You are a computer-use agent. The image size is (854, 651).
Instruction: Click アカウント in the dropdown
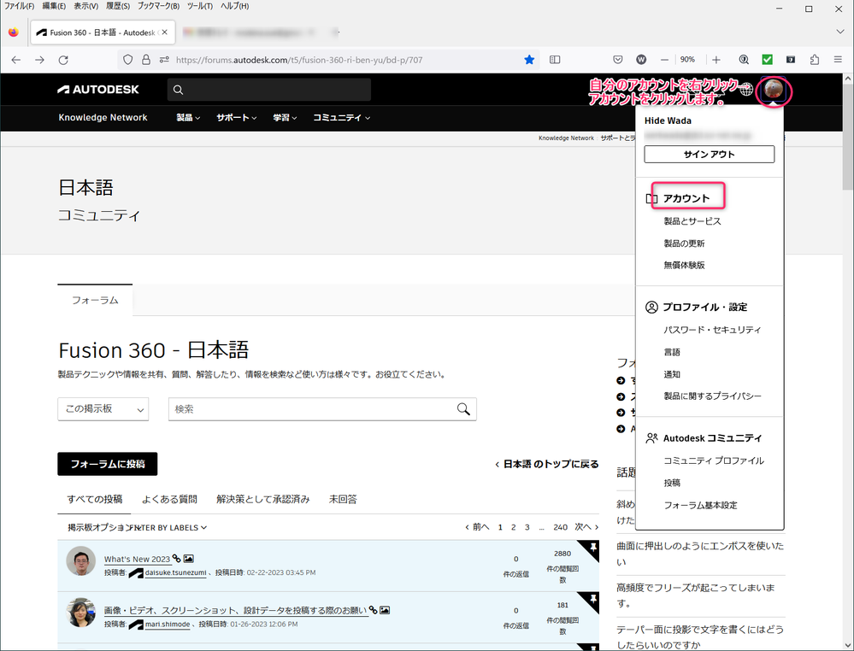click(686, 198)
